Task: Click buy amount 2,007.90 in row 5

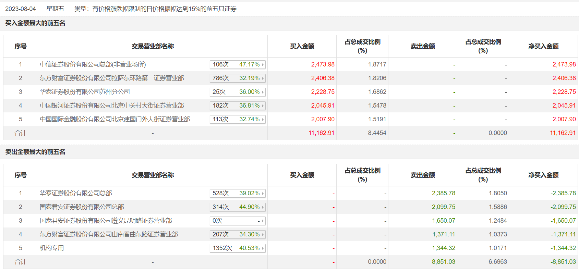Action: point(323,119)
